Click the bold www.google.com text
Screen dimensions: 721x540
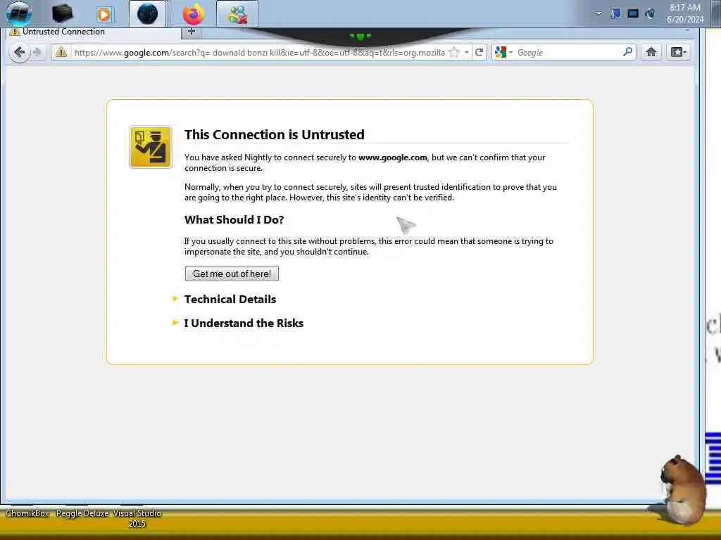click(393, 157)
